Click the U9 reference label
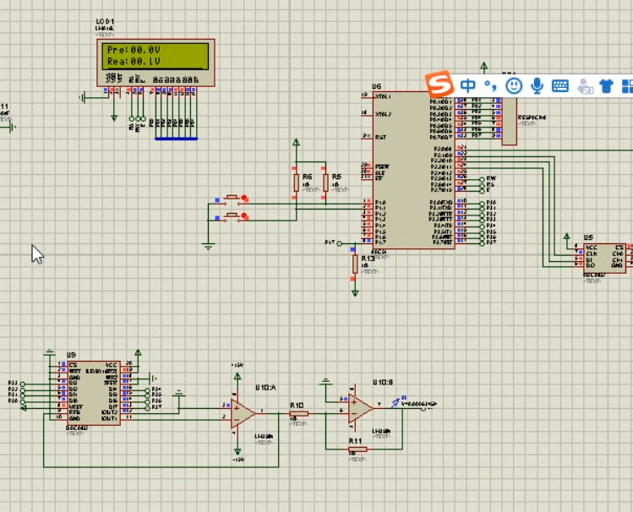 [x=71, y=355]
